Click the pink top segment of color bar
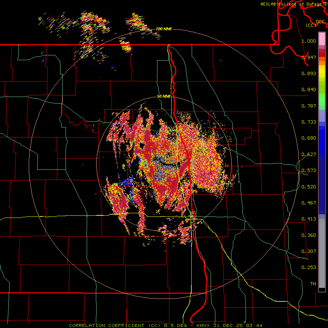Image resolution: width=328 pixels, height=328 pixels. click(x=322, y=39)
